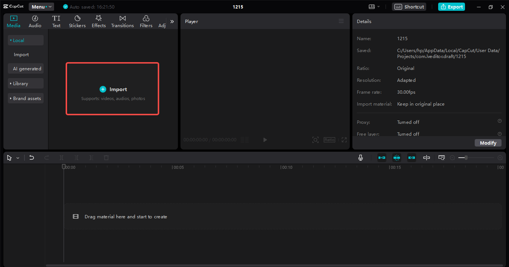The height and width of the screenshot is (267, 509).
Task: Open the layout selector dropdown
Action: coord(374,7)
